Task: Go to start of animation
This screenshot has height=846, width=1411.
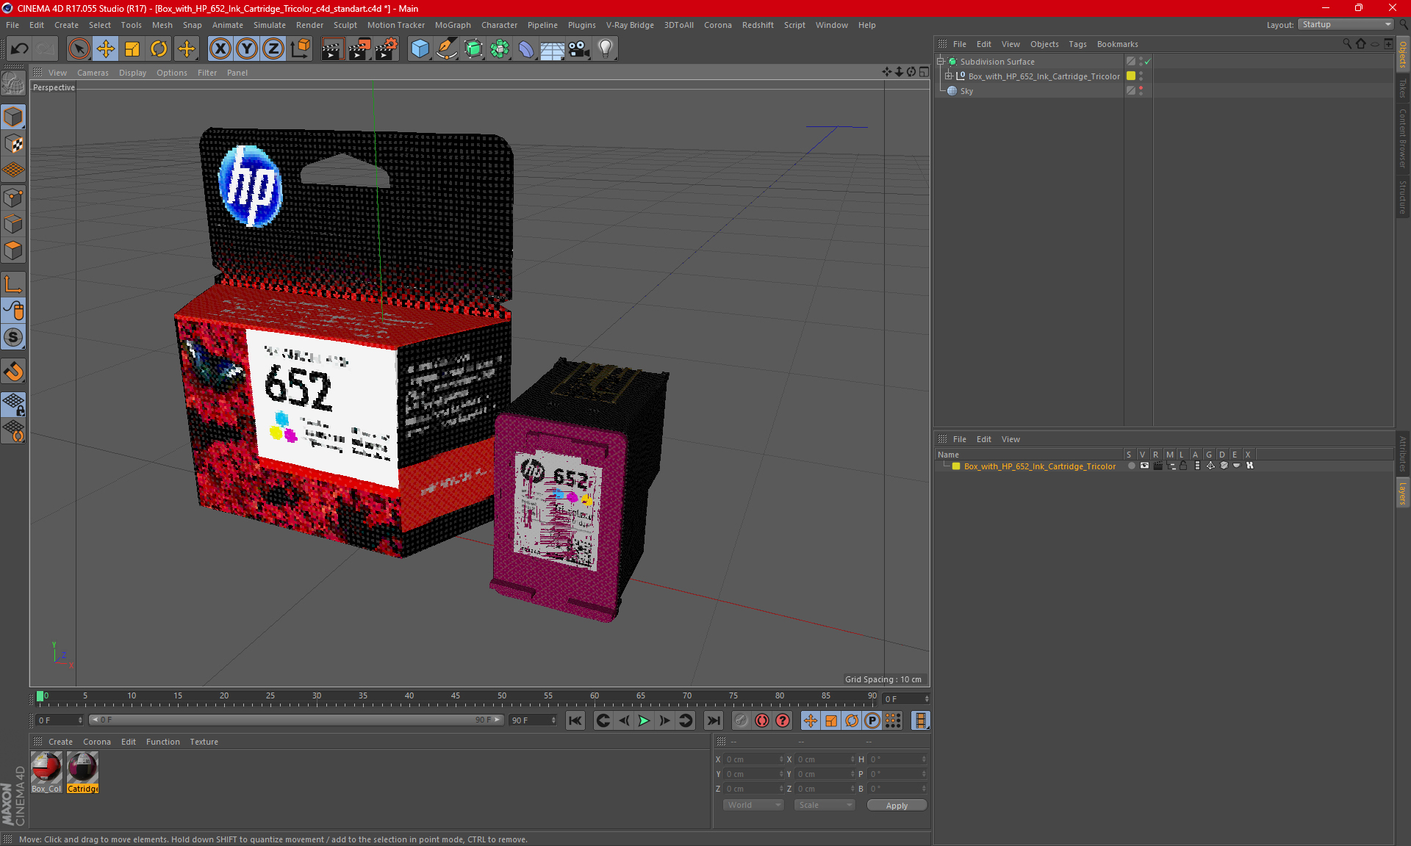Action: [575, 720]
